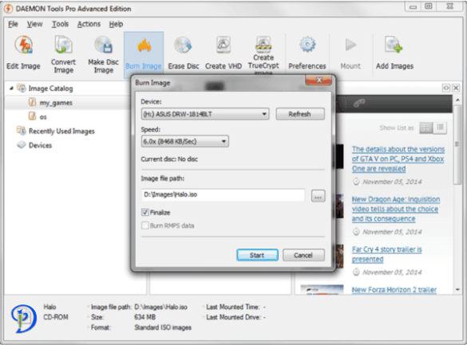The height and width of the screenshot is (345, 467).
Task: Click the news scrollbar up arrow
Action: point(457,100)
